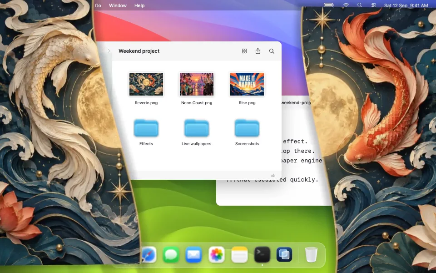The width and height of the screenshot is (436, 273).
Task: Open view options sliders icon at window bottom
Action: (273, 175)
